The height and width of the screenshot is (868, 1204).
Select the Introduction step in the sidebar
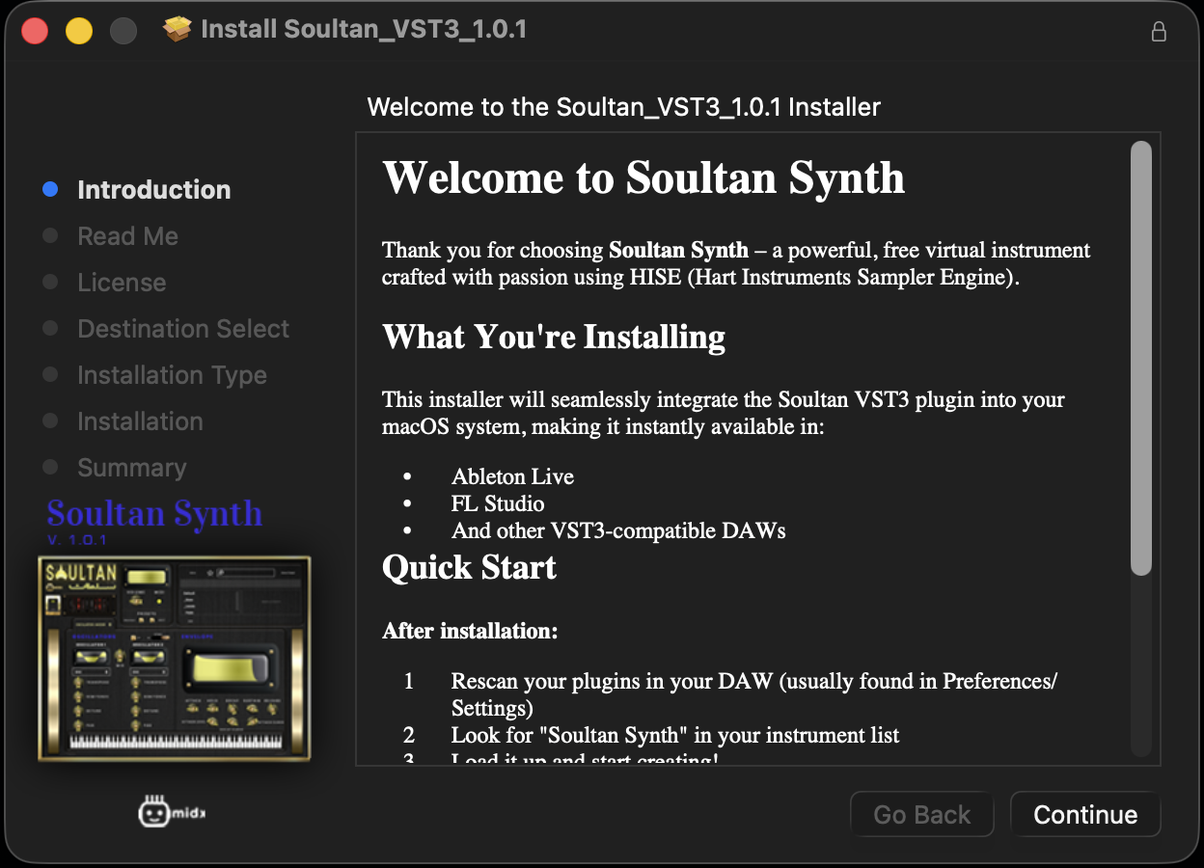click(154, 190)
